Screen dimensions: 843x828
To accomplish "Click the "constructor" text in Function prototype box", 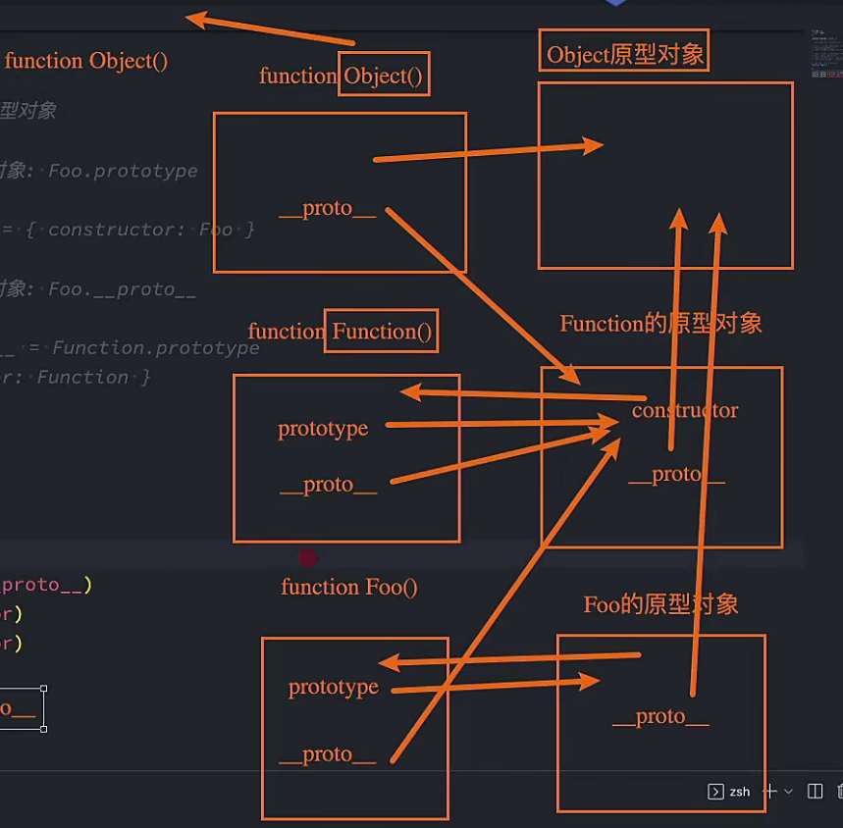I will (x=684, y=410).
